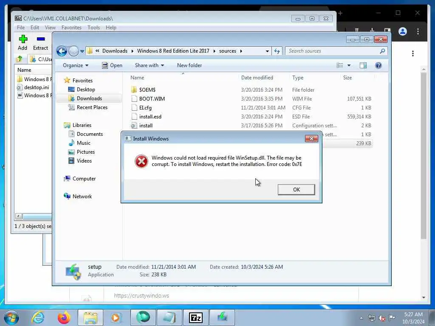Open Windows Media Player from taskbar

pos(116,318)
